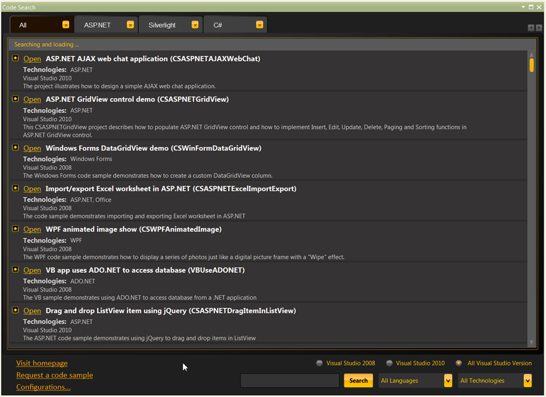Screen dimensions: 546x397
Task: Click the results list scrollbar thumb
Action: tap(532, 66)
